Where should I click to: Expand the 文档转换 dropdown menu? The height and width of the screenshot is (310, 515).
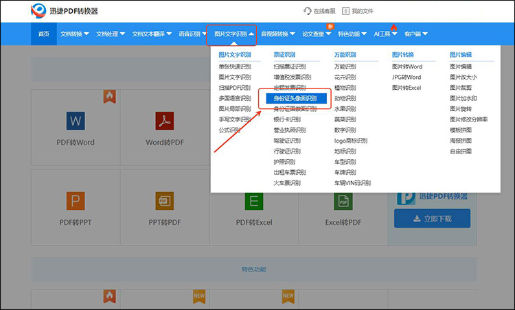tap(74, 33)
